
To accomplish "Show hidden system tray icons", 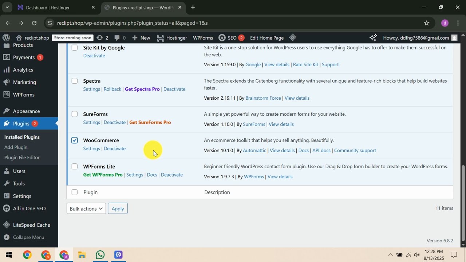I will 390,255.
